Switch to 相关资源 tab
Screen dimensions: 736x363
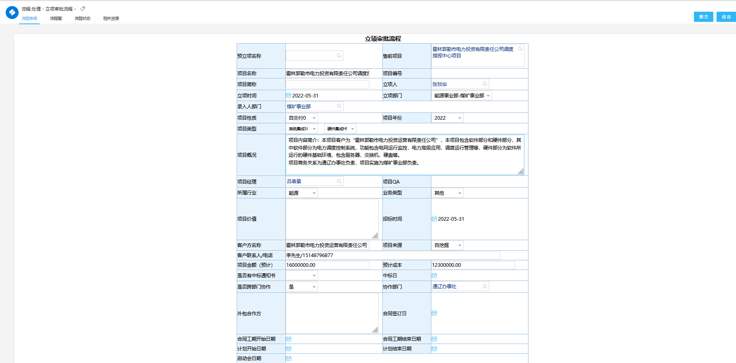click(x=111, y=19)
